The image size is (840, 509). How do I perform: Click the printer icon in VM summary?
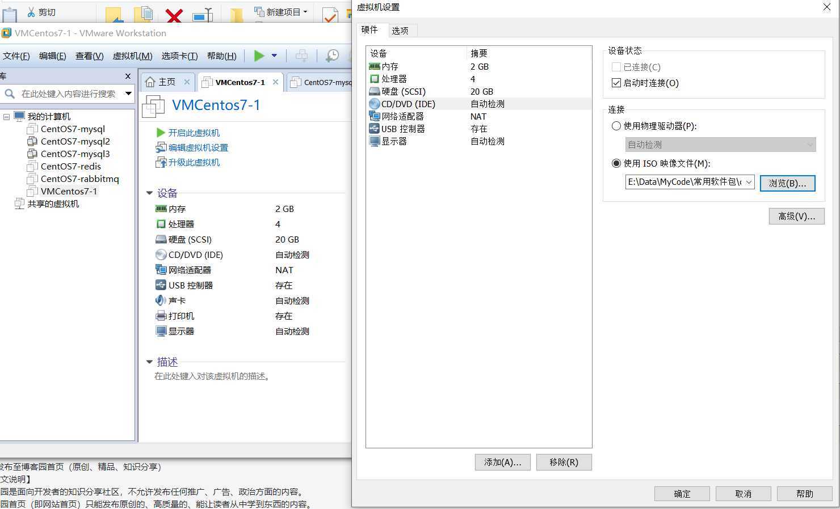tap(161, 316)
